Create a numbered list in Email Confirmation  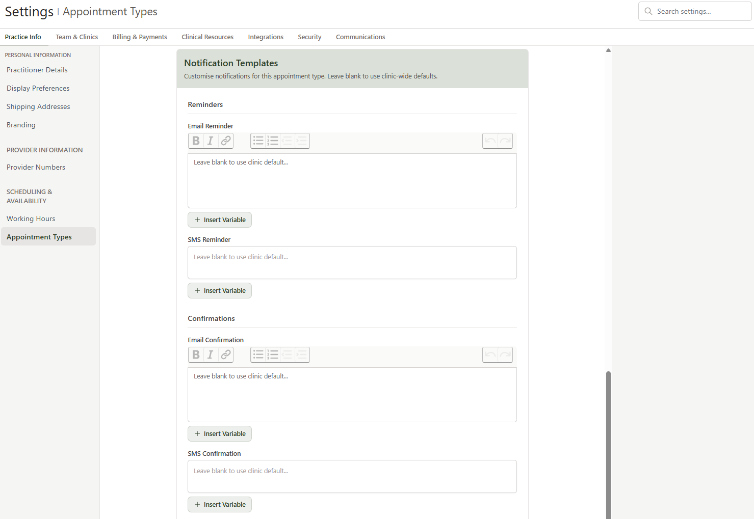point(273,354)
